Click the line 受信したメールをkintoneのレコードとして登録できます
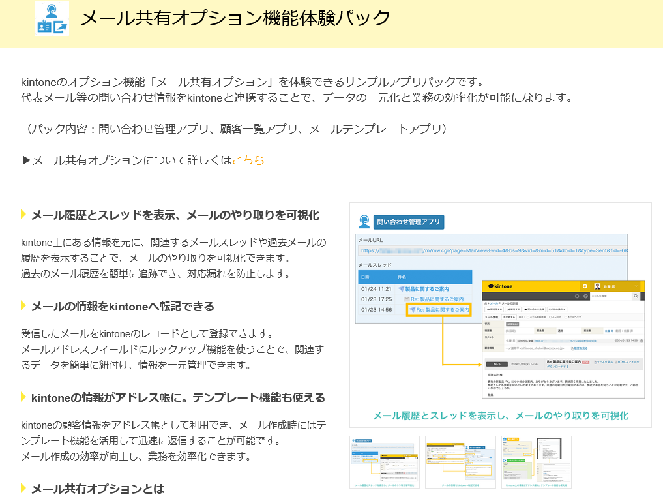This screenshot has width=663, height=499. (147, 333)
